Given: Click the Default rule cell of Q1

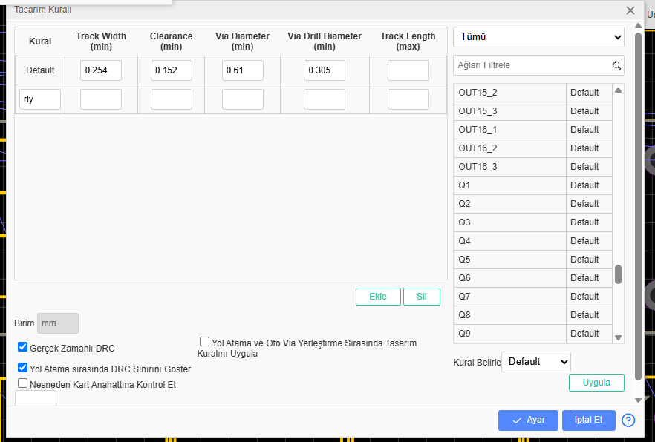Looking at the screenshot, I should coord(589,185).
